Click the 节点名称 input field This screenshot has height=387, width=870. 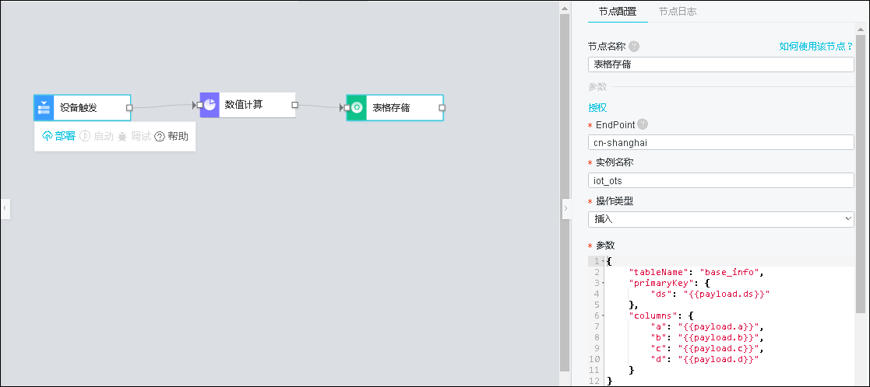[x=720, y=64]
